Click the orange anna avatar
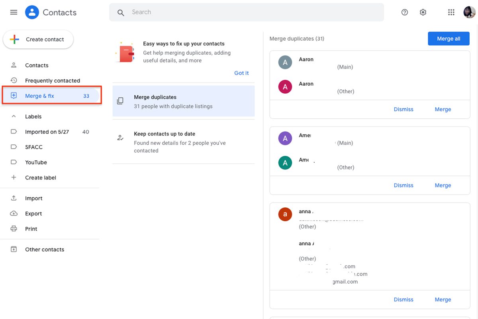Viewport: 478px width, 319px height. 285,215
